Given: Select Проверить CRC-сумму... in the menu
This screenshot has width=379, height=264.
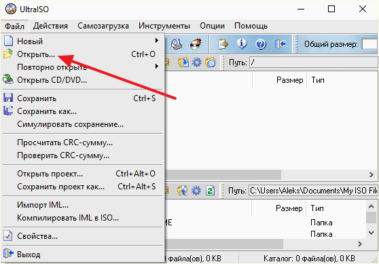Looking at the screenshot, I should [82, 155].
